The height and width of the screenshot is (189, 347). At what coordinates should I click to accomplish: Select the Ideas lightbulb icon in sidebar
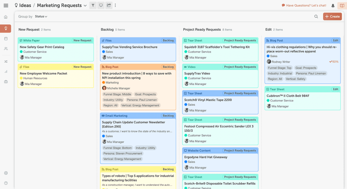(5, 29)
